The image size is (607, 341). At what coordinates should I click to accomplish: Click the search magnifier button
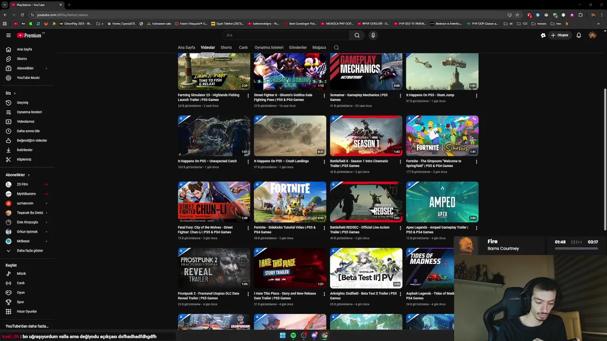pyautogui.click(x=357, y=35)
